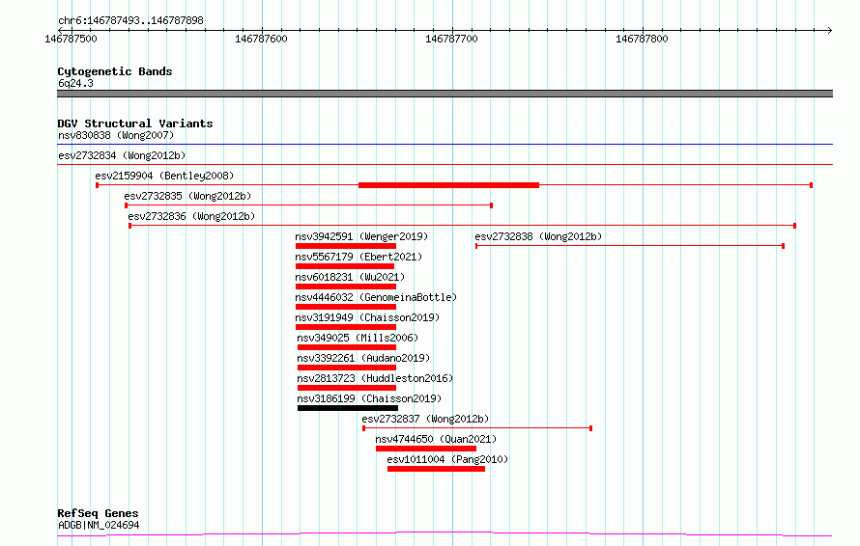
Task: Click the red bar under nsv3942591
Action: (x=346, y=246)
